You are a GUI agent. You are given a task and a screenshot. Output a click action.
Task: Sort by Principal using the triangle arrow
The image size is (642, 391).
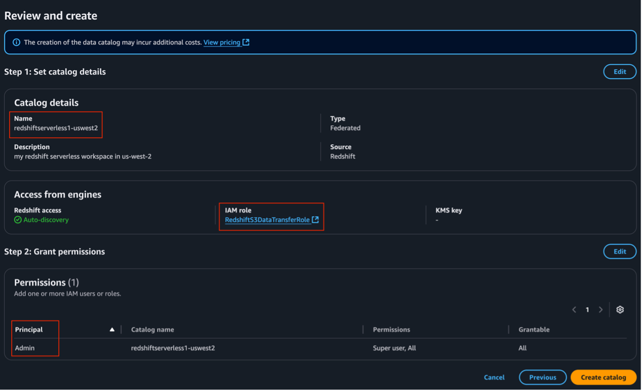(112, 329)
